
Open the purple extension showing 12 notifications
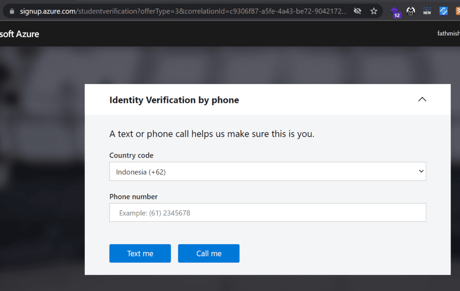click(395, 11)
